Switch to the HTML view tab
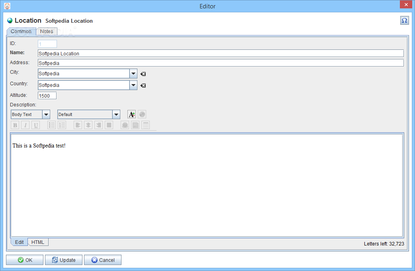 pyautogui.click(x=38, y=242)
